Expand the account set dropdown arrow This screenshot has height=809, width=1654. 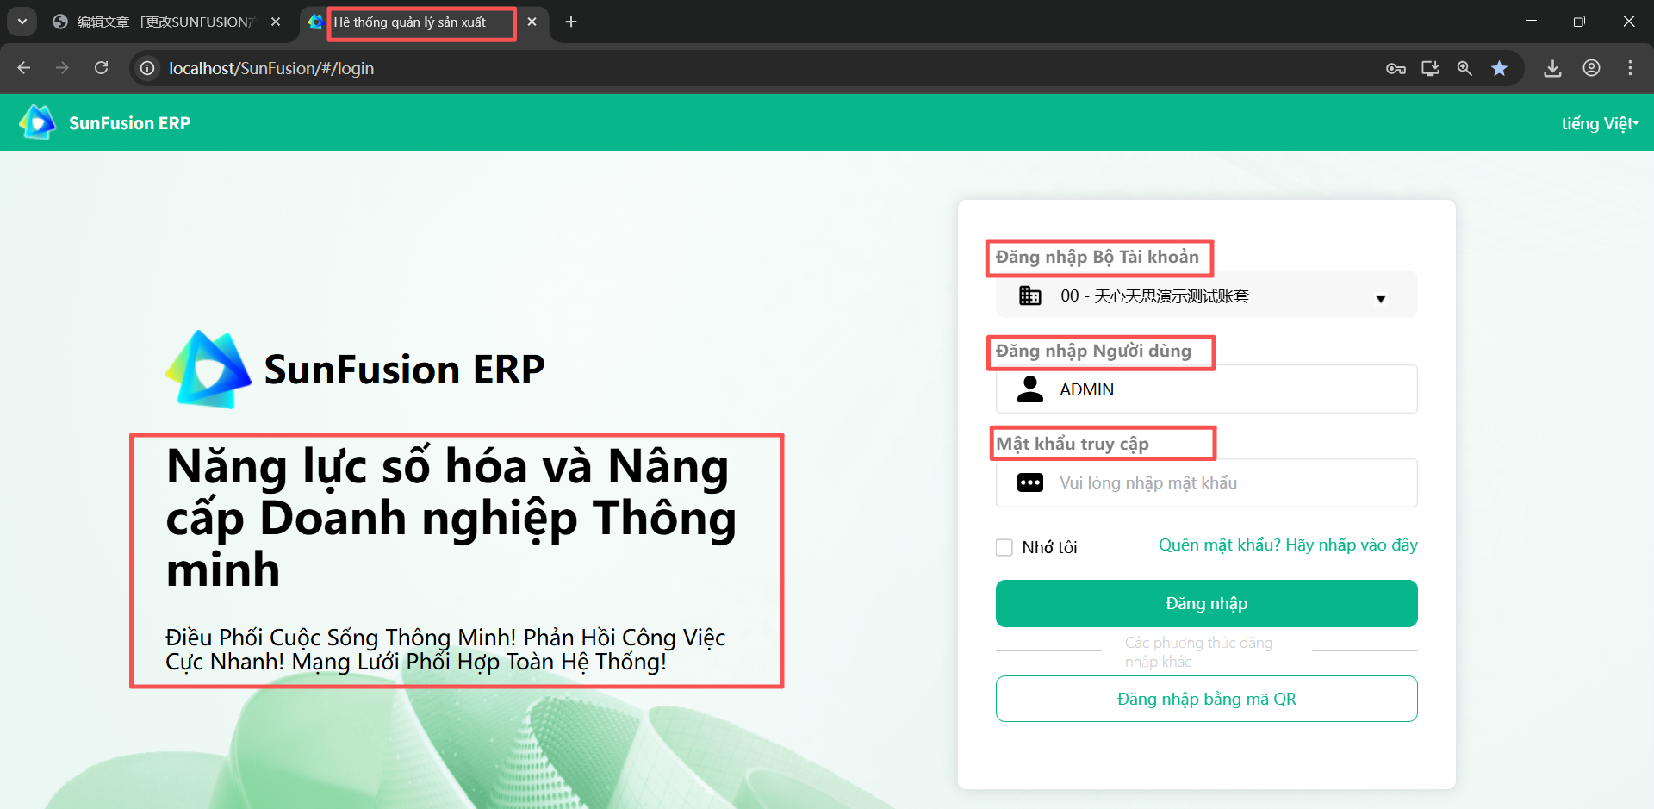[1380, 298]
